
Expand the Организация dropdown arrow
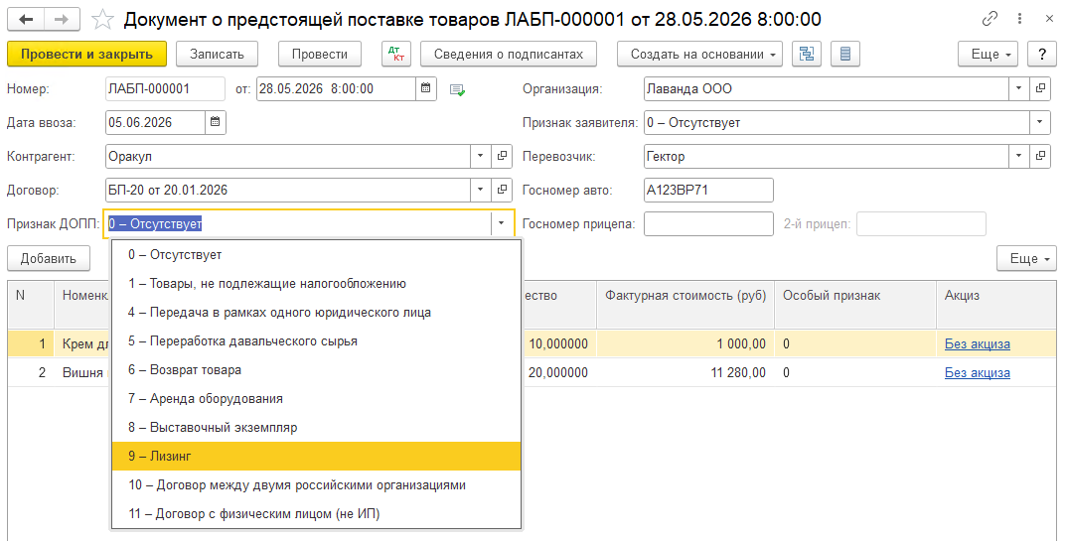[x=1018, y=88]
